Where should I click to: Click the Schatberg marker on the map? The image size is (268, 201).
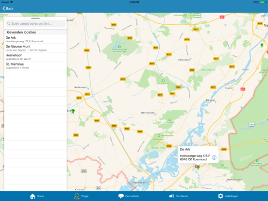point(185,15)
